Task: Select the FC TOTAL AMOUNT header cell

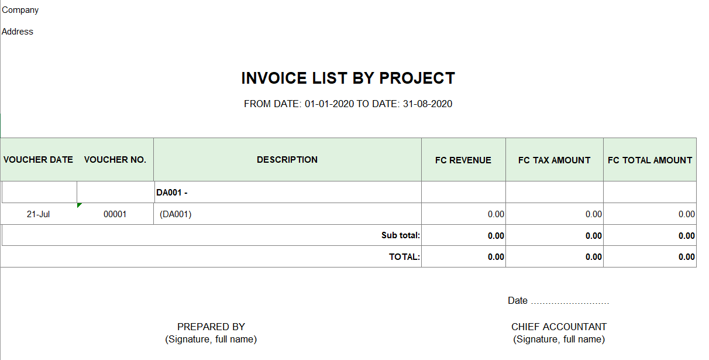Action: click(x=650, y=160)
